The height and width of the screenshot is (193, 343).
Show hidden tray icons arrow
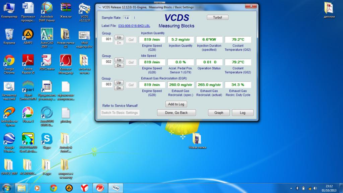tap(291, 188)
